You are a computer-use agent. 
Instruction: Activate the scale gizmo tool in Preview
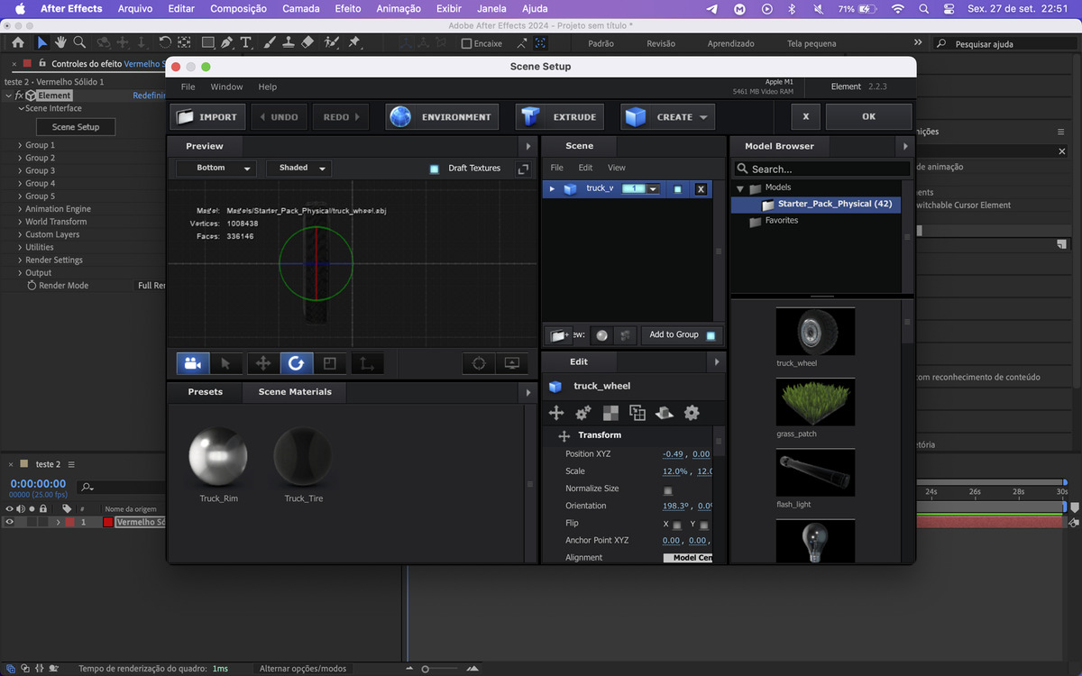point(330,363)
